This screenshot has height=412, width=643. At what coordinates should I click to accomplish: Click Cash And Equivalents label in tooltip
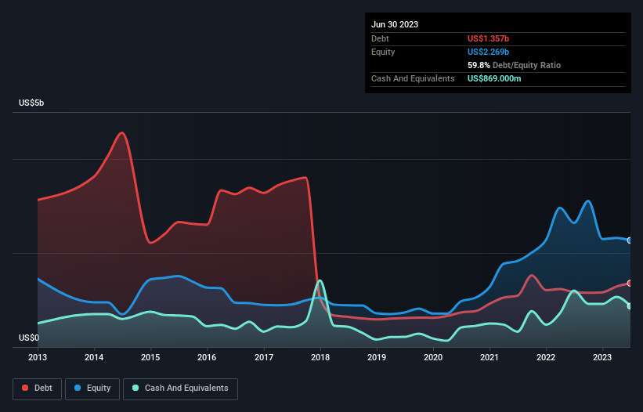click(413, 78)
